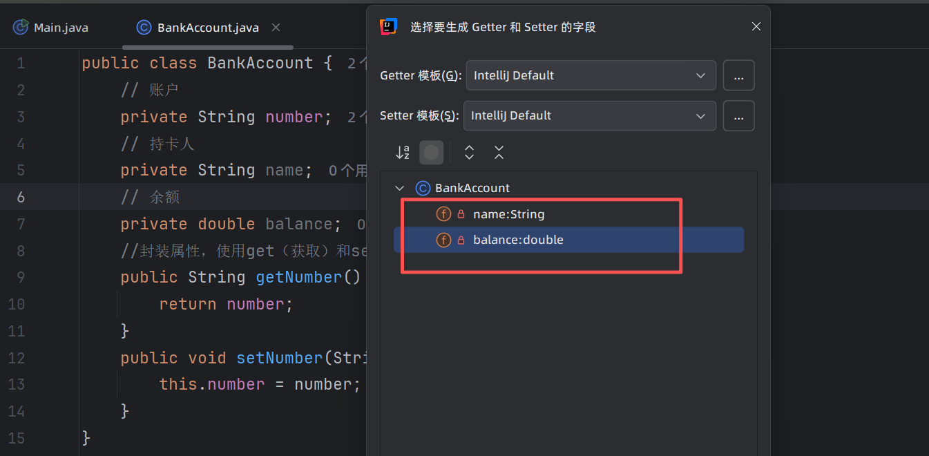Click the BankAccount class icon in tree
929x456 pixels.
pos(423,188)
